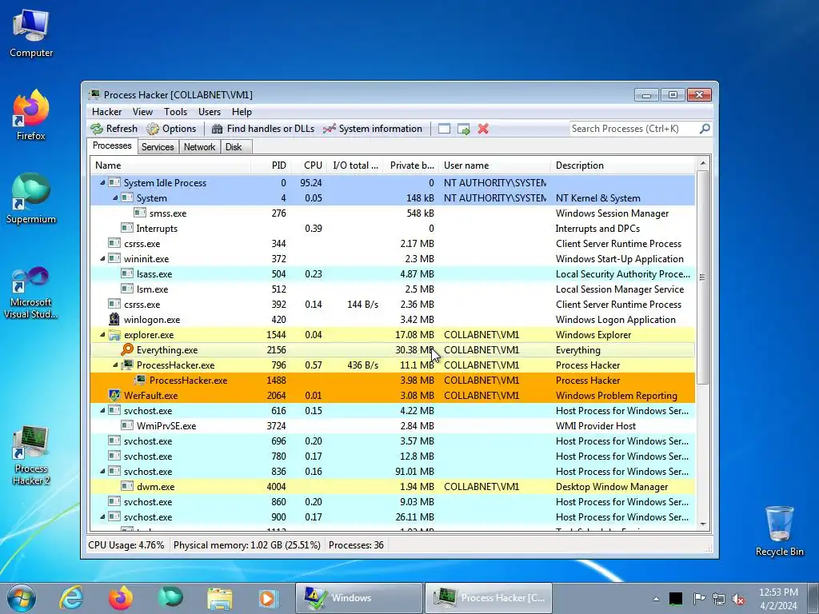
Task: Open the Hacker menu
Action: (x=106, y=112)
